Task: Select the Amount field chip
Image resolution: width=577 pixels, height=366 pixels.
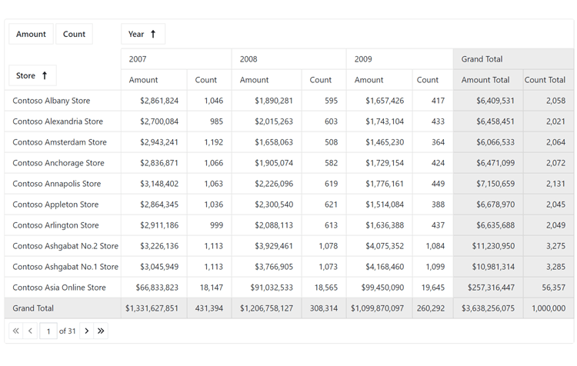Action: point(32,34)
